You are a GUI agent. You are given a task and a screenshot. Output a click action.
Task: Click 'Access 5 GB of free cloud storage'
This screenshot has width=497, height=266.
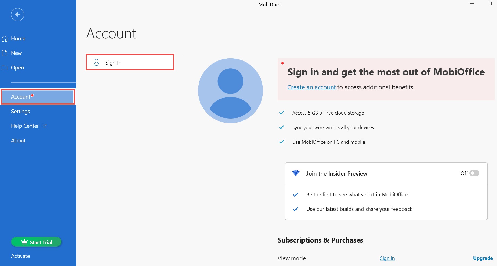coord(328,113)
